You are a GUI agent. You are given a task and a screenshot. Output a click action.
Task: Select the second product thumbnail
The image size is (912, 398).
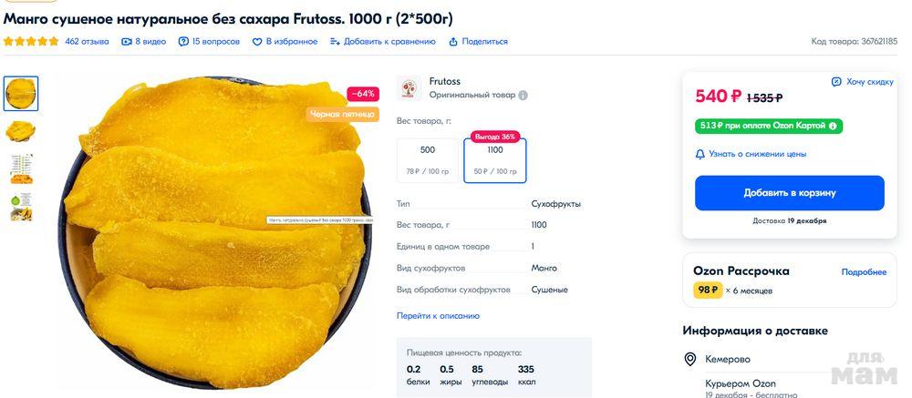click(x=21, y=131)
